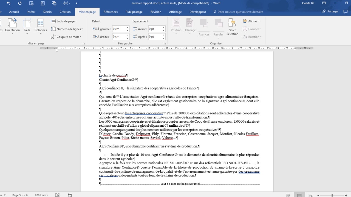
Task: Switch to the Publipostage tab
Action: pyautogui.click(x=134, y=12)
